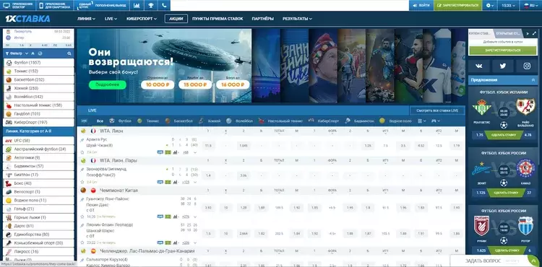
Task: Click the search magnifier in sidebar filter bar
Action: (69, 53)
